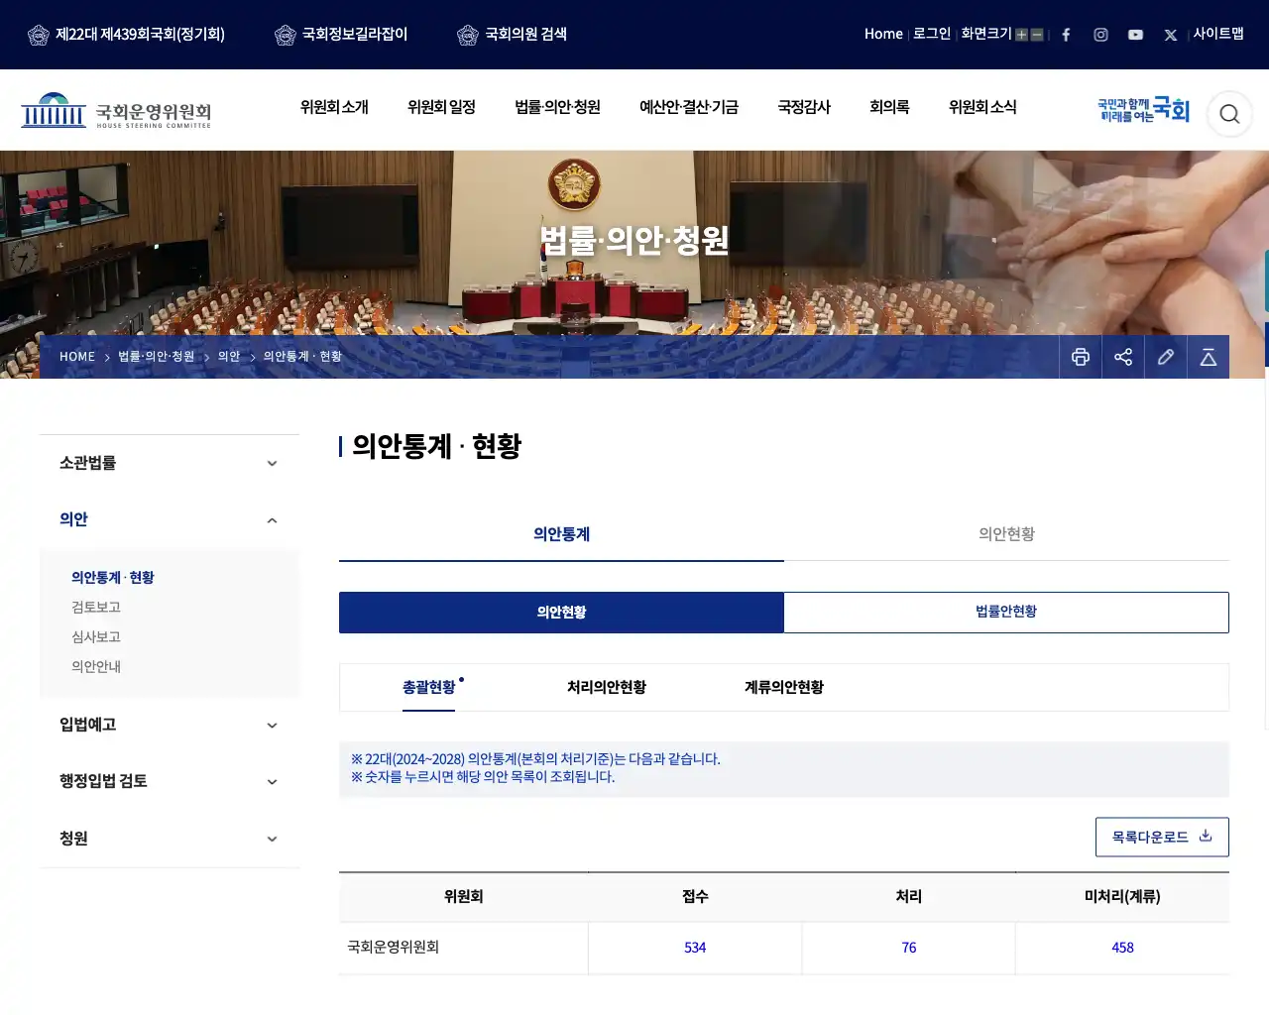This screenshot has height=1015, width=1269.
Task: Open the 법률·의안·청원 menu
Action: click(557, 107)
